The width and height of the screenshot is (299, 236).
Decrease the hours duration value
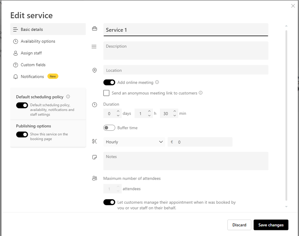coord(149,115)
